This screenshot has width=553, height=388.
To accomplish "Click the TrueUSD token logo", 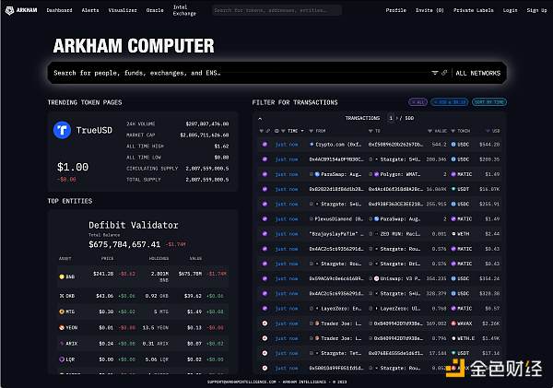I will pos(62,130).
